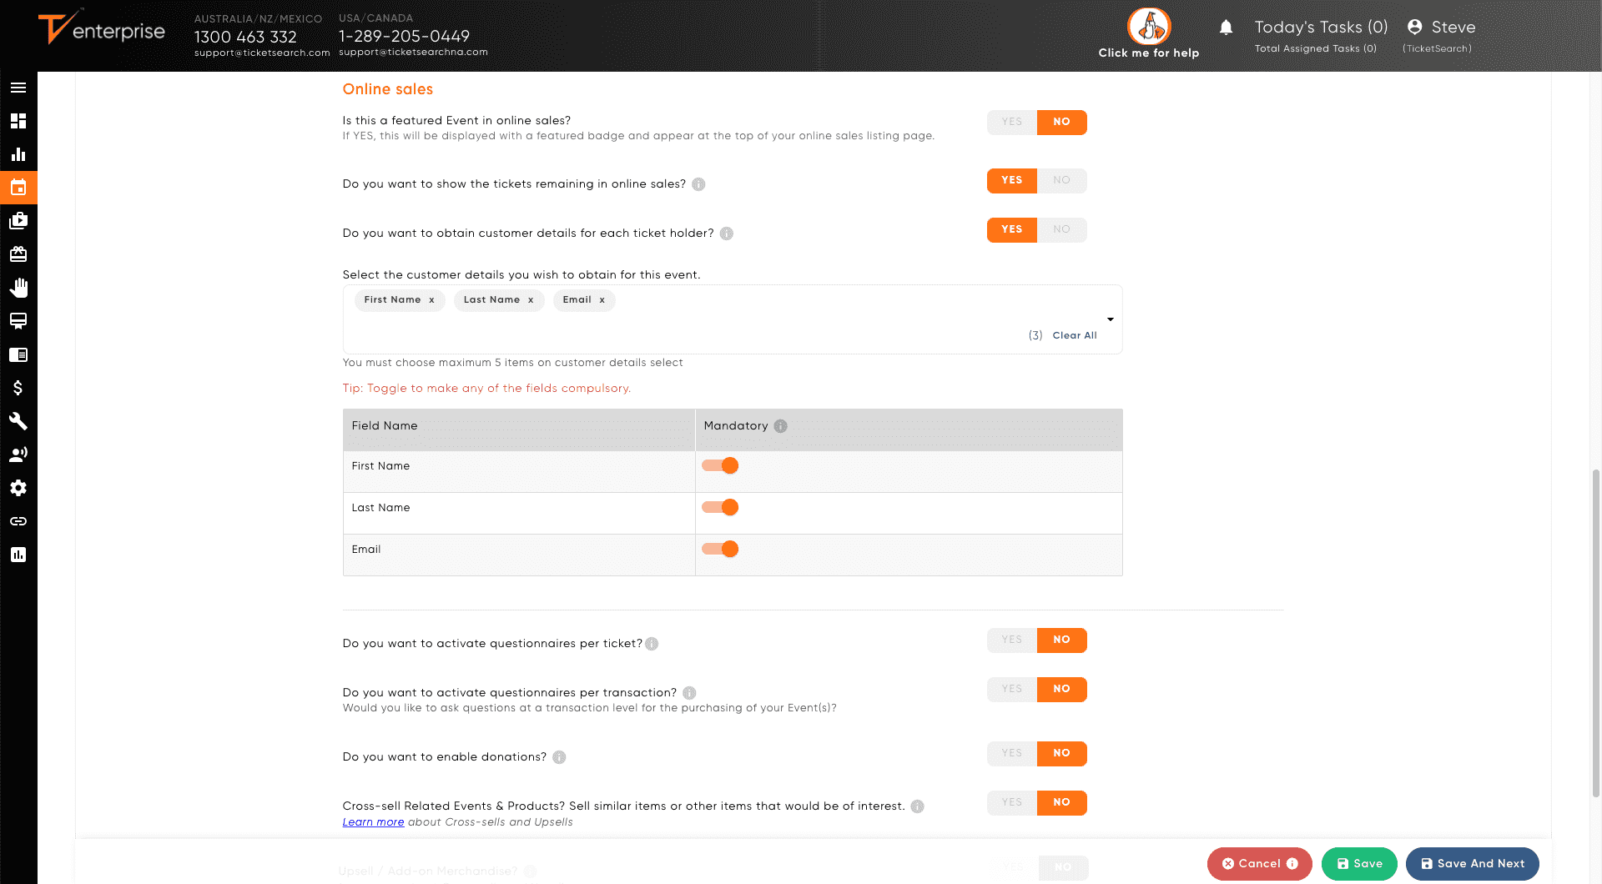Click the Online sales section heading
The width and height of the screenshot is (1602, 884).
(388, 89)
